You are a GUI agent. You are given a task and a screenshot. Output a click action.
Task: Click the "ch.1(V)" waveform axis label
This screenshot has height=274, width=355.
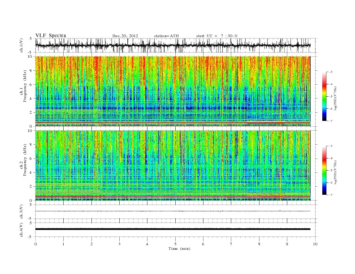tap(21, 45)
